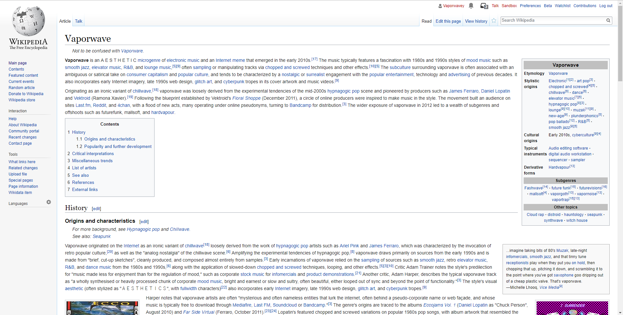Open the Article tab
Image resolution: width=623 pixels, height=315 pixels.
click(65, 21)
